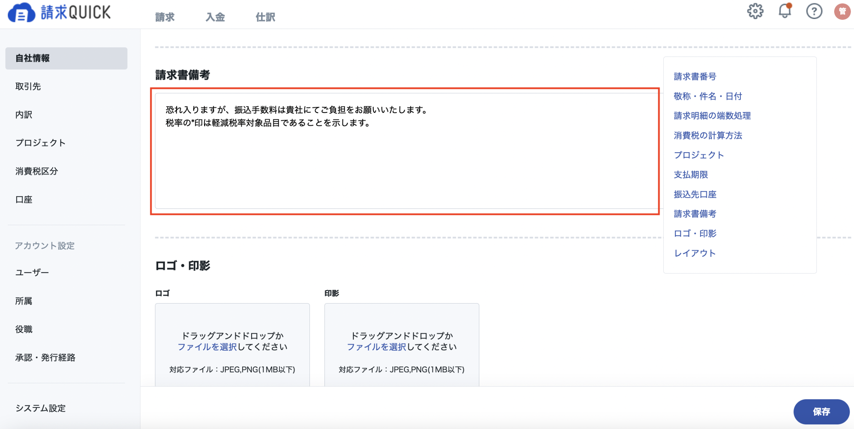Screen dimensions: 854x429
Task: Jump to 請求書番号 section link
Action: pos(695,77)
